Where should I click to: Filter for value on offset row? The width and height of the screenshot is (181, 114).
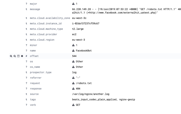(11, 56)
